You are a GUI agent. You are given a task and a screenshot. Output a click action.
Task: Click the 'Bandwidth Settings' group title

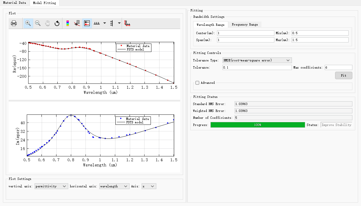click(209, 17)
